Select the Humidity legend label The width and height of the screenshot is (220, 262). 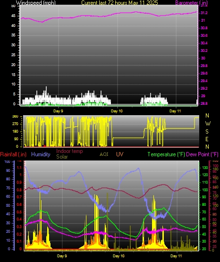point(41,154)
